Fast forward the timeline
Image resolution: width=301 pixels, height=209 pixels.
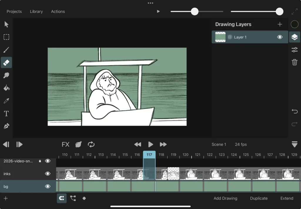pyautogui.click(x=163, y=144)
